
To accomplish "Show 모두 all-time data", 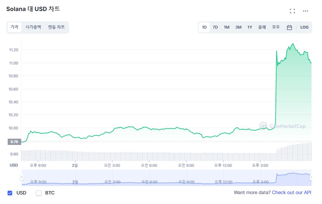I will coord(276,28).
